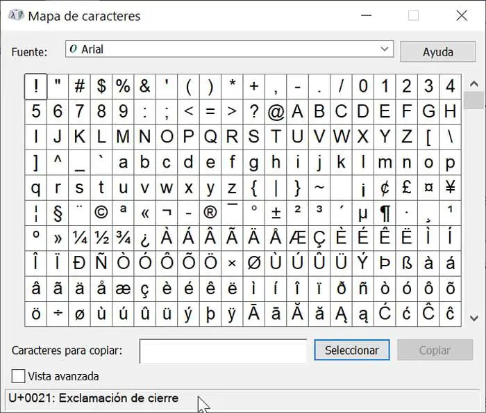This screenshot has height=413, width=486.
Task: Select the copyright © symbol cell
Action: (x=101, y=213)
